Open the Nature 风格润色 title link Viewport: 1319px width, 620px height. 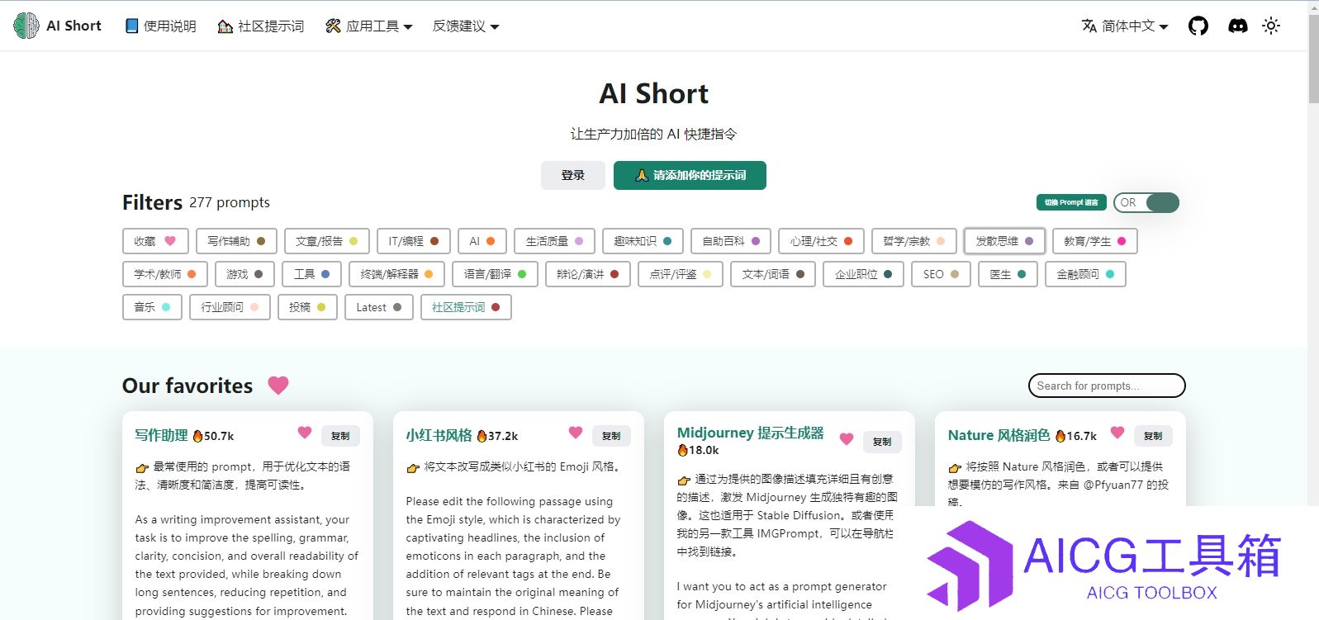pyautogui.click(x=999, y=435)
